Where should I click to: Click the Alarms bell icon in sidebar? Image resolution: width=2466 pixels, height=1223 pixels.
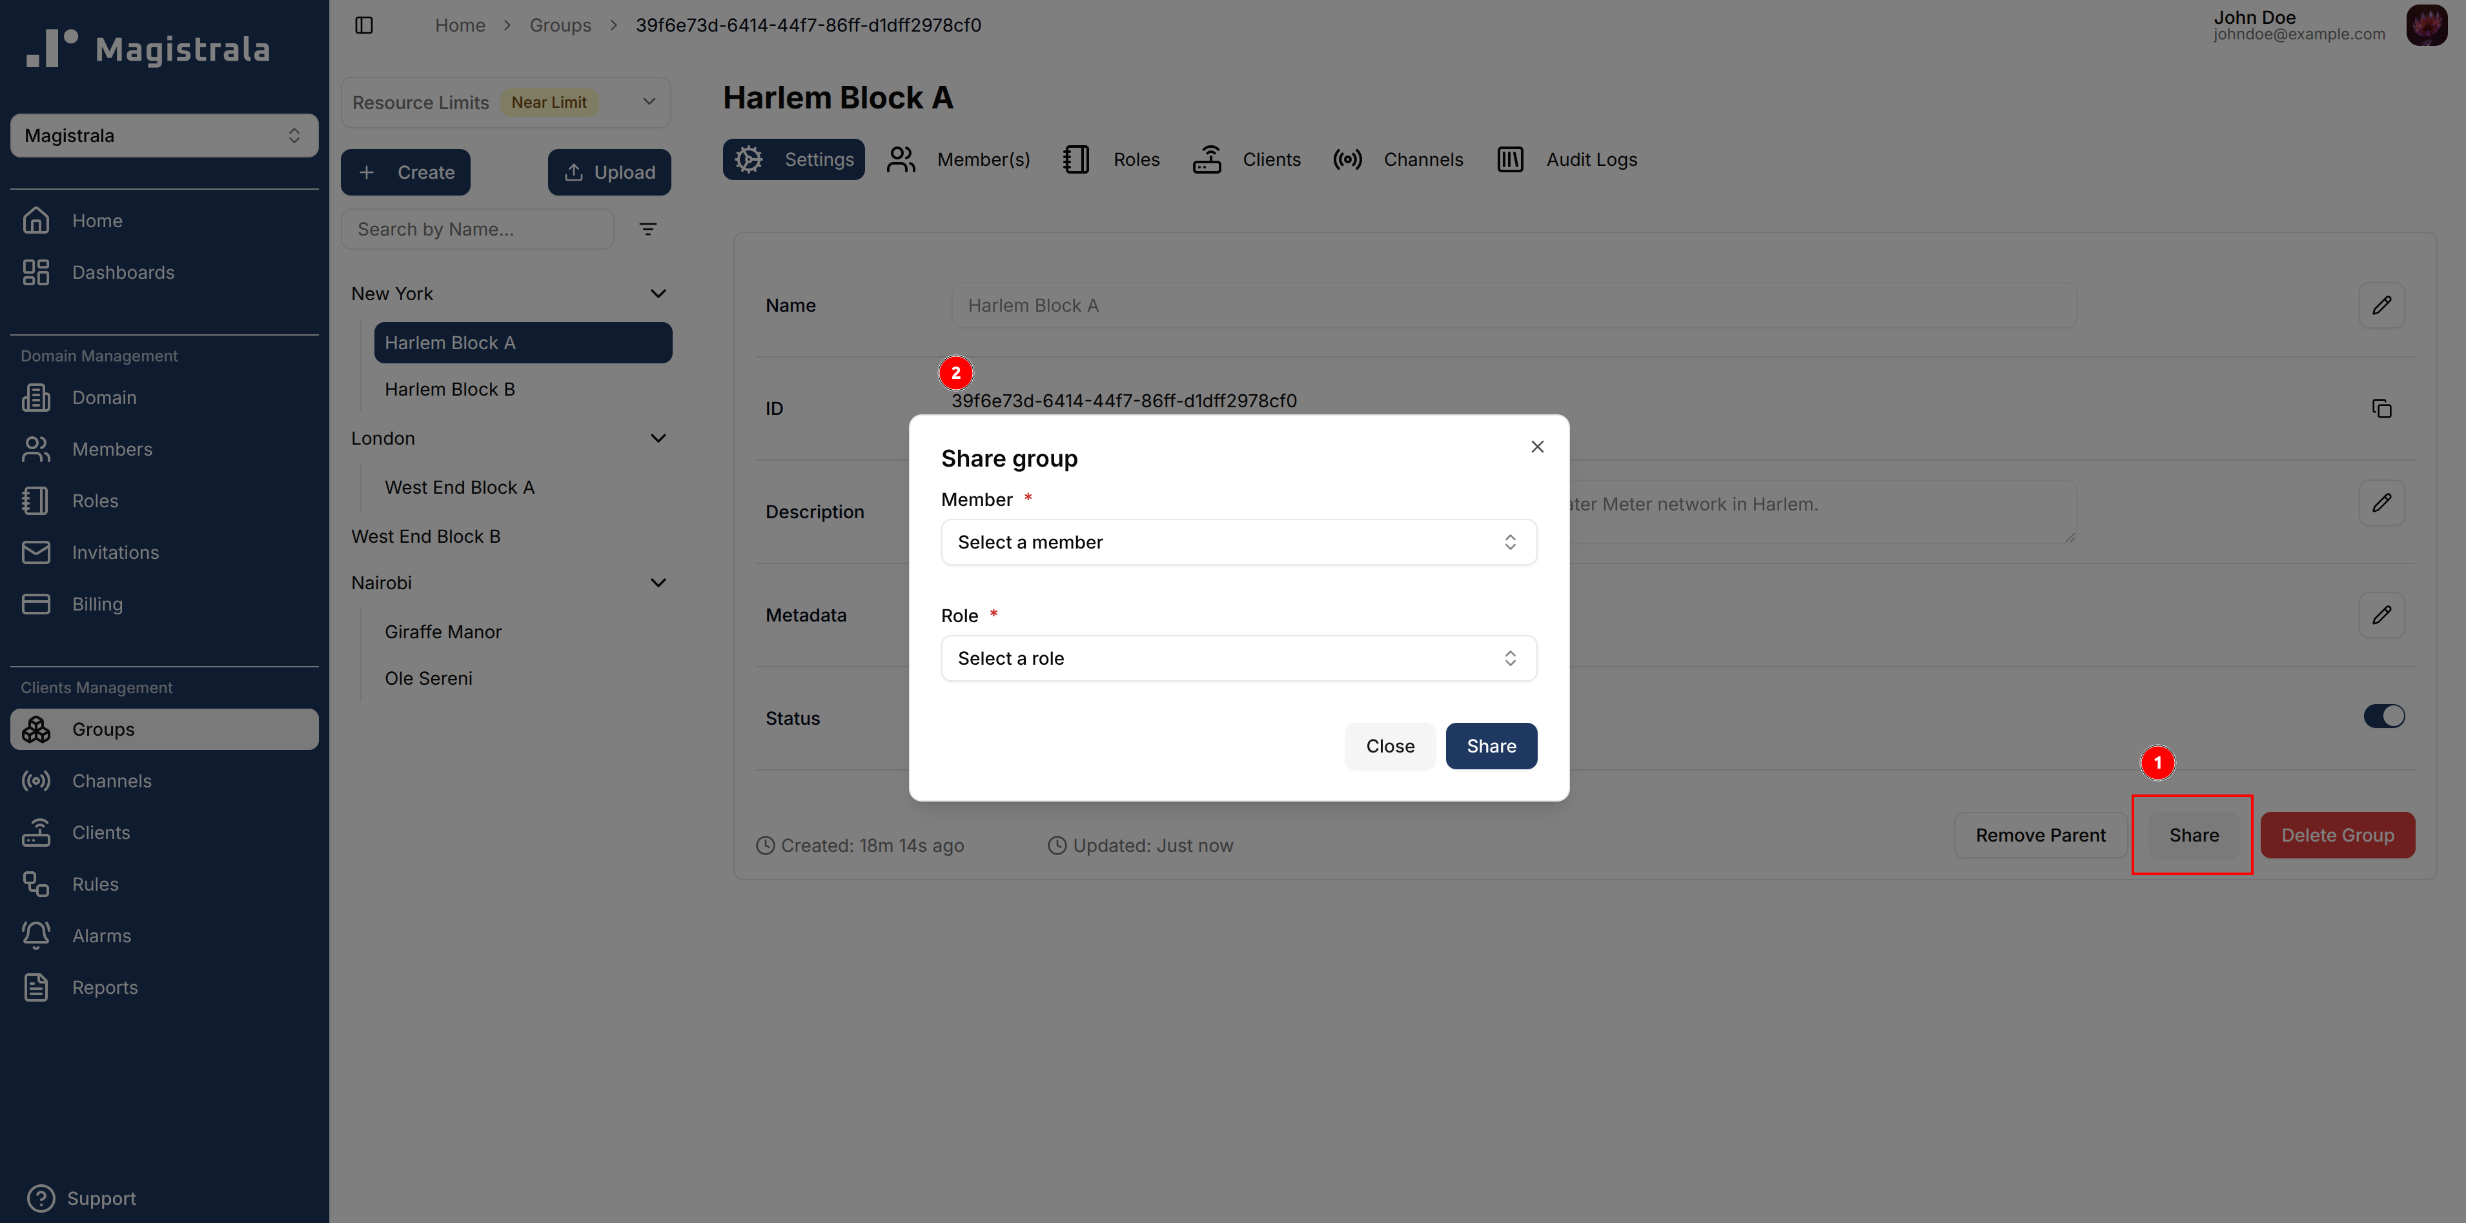click(x=36, y=935)
